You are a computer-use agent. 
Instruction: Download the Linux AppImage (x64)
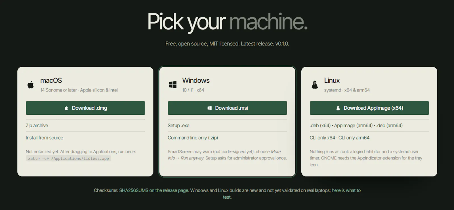(369, 108)
